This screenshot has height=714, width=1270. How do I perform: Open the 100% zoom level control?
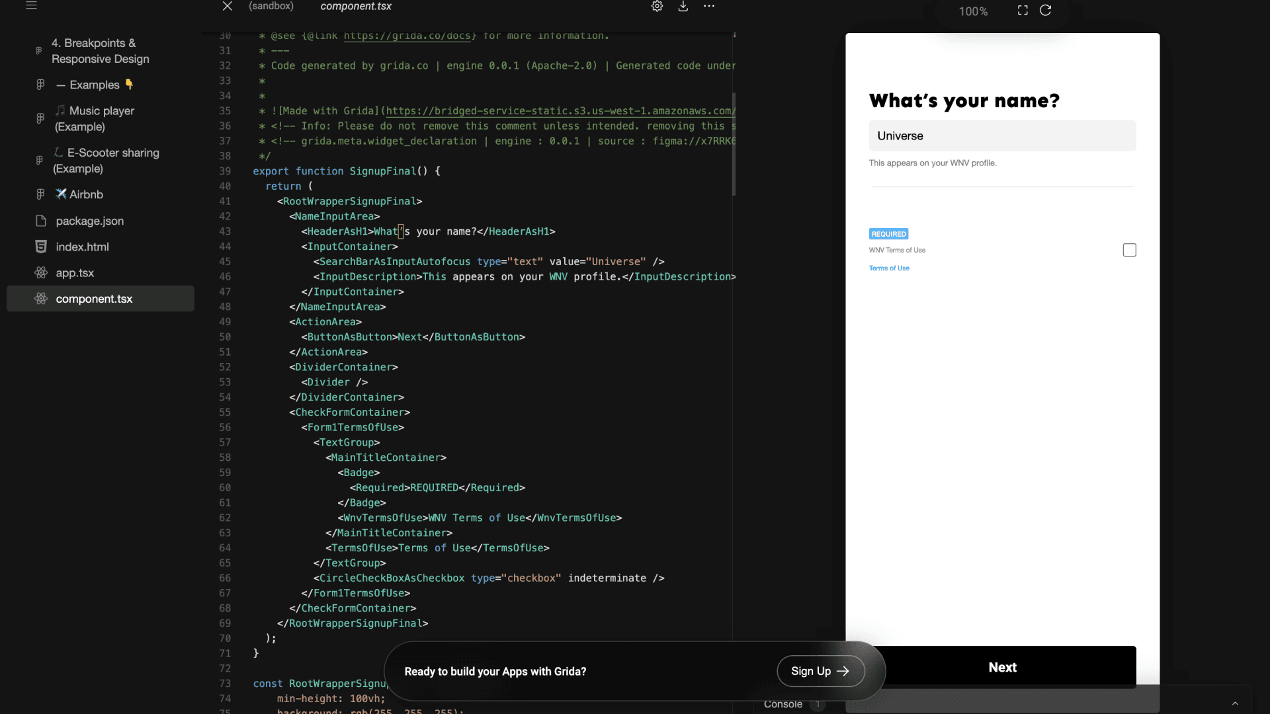pos(973,11)
